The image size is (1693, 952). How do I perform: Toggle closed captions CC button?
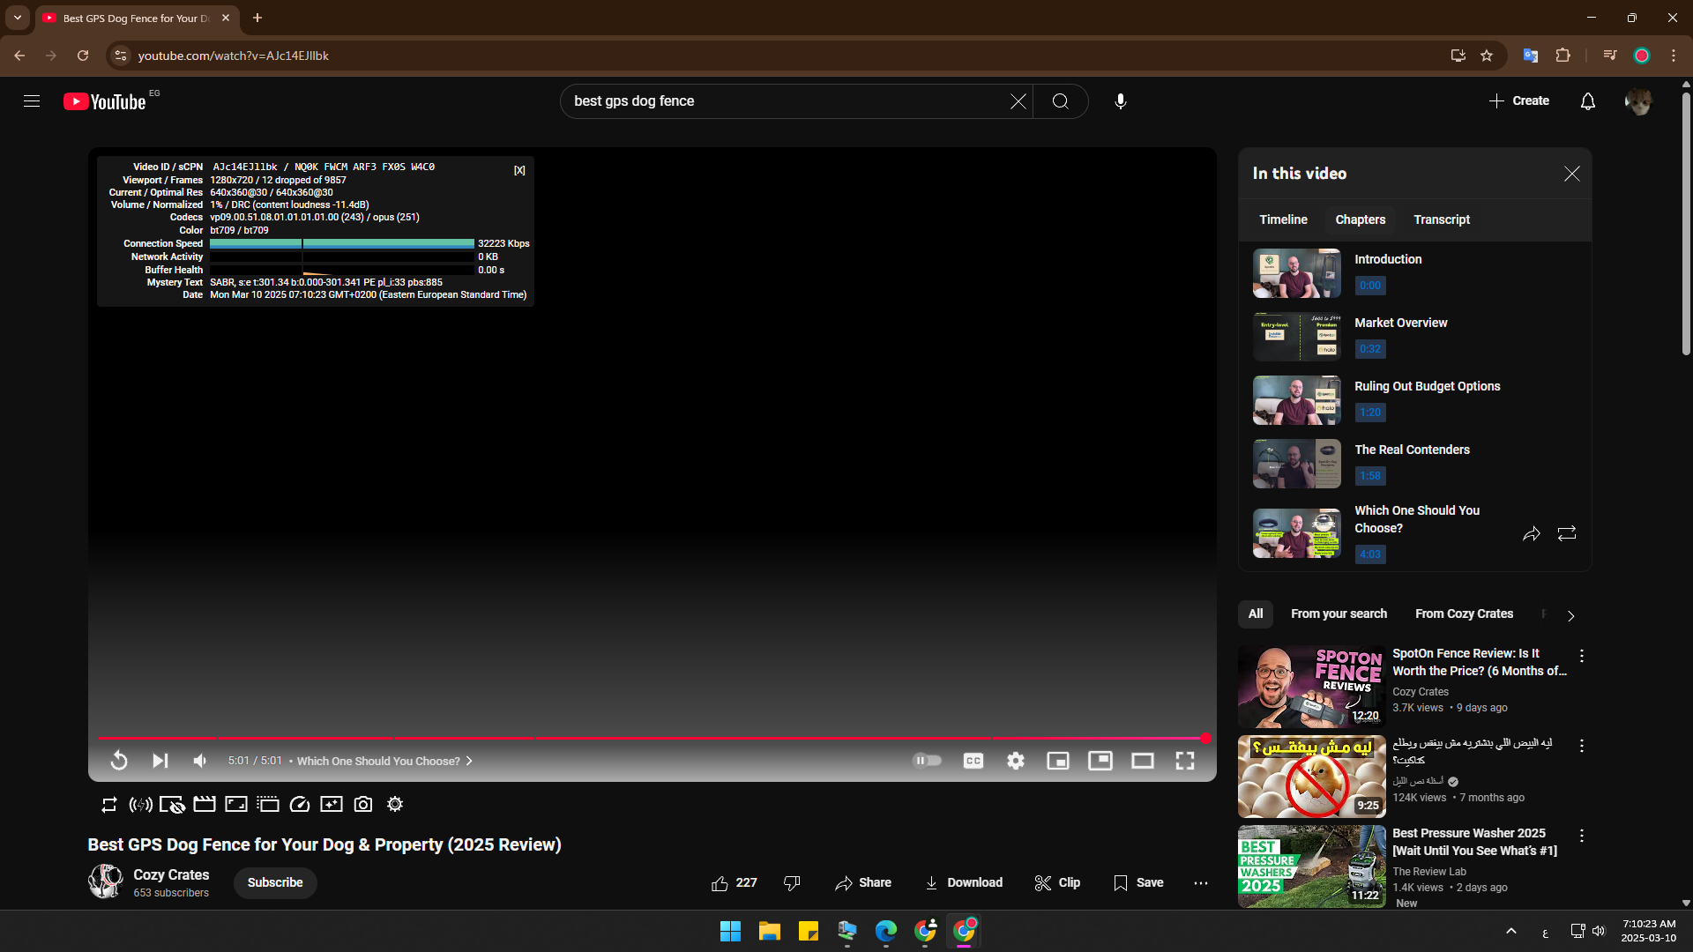tap(973, 761)
